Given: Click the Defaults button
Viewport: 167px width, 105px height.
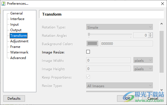Looking at the screenshot, I should [14, 99].
